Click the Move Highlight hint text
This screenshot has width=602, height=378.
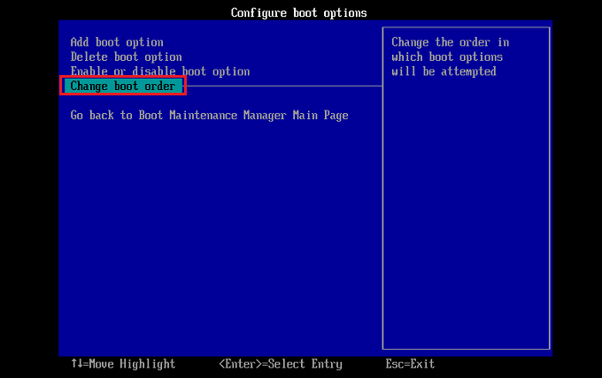pos(132,364)
